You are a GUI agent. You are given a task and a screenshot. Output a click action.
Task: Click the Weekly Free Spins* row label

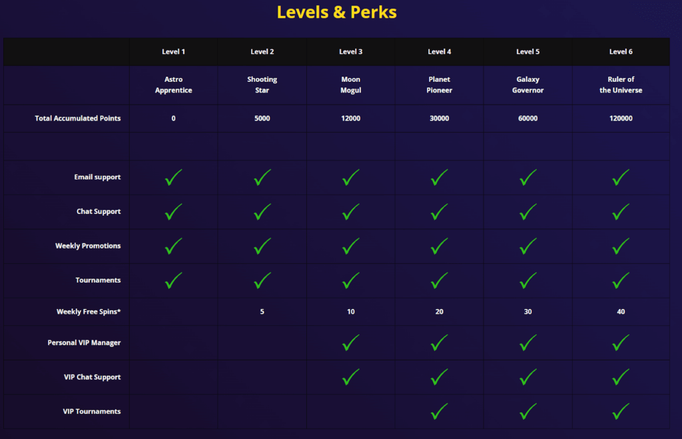[89, 311]
